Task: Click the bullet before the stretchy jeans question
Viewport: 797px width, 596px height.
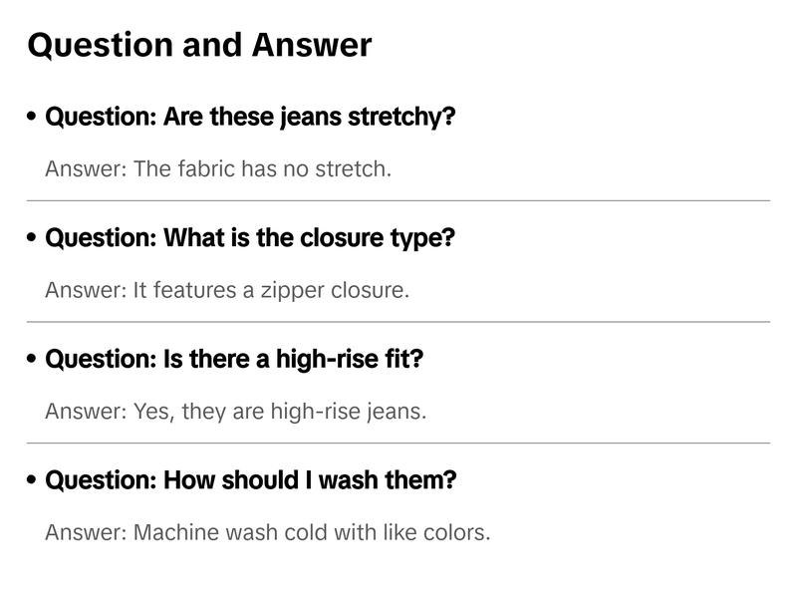Action: click(x=33, y=117)
